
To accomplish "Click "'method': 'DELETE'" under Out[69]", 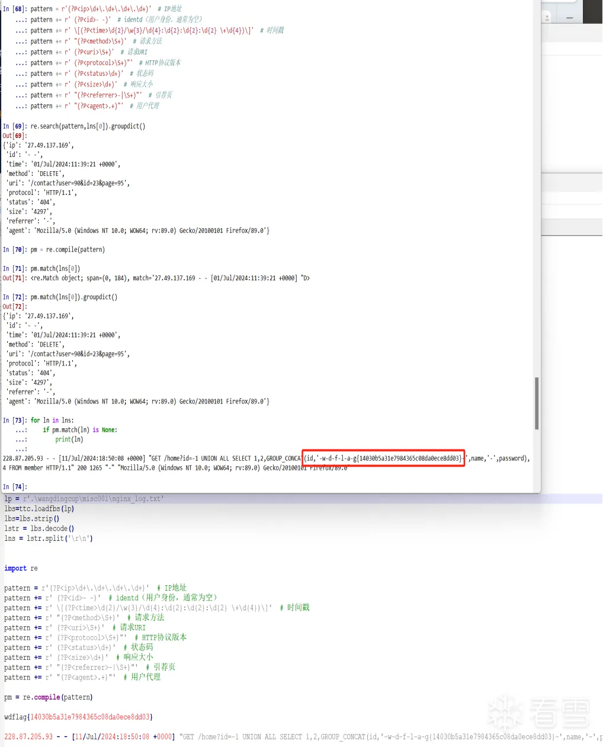I will click(36, 174).
